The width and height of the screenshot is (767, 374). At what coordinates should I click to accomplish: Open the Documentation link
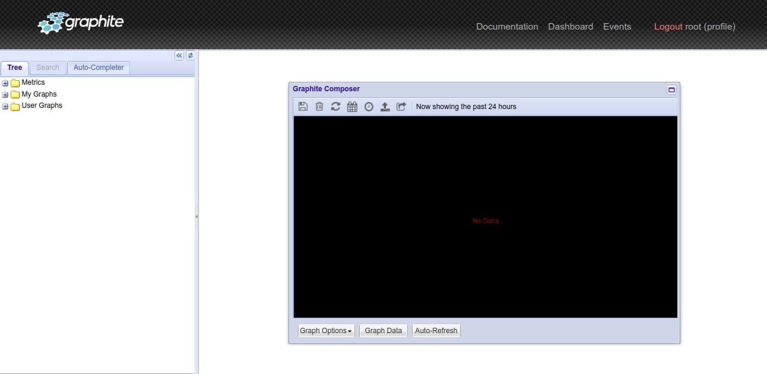coord(507,27)
